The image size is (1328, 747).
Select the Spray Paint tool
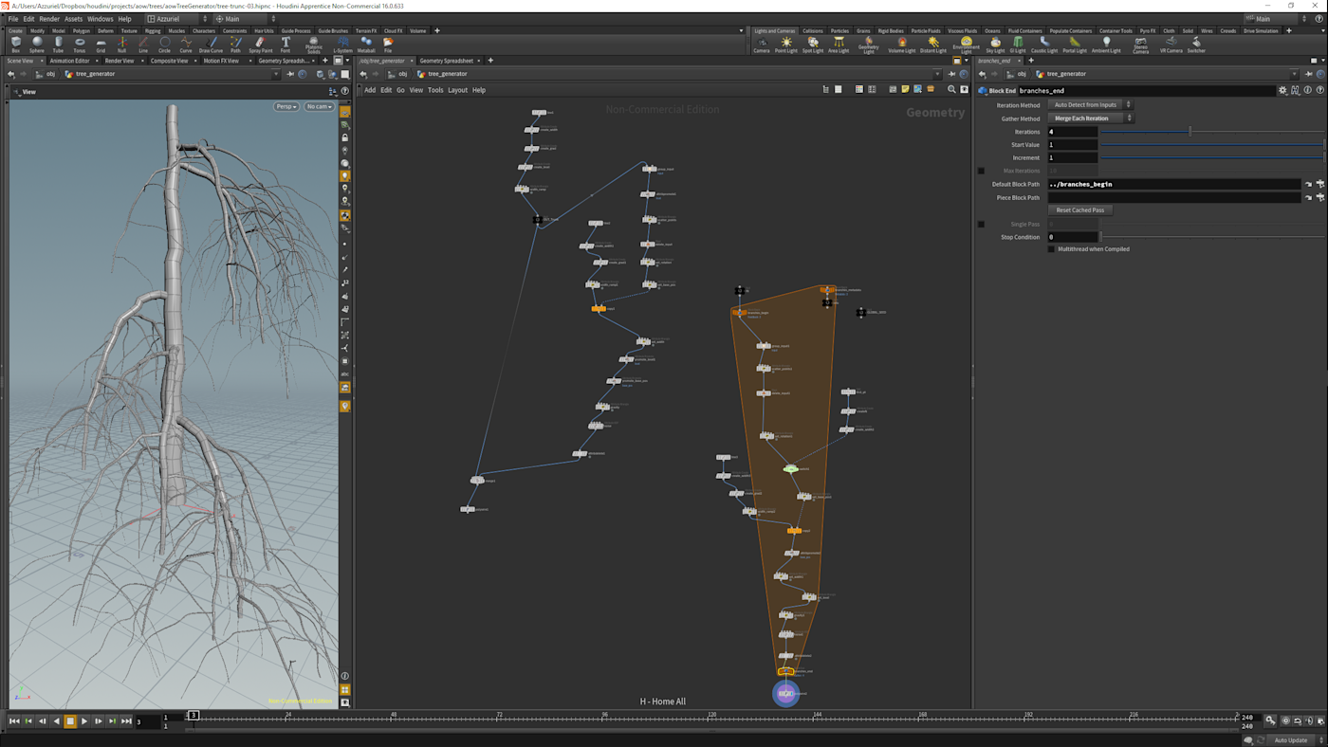pyautogui.click(x=261, y=44)
